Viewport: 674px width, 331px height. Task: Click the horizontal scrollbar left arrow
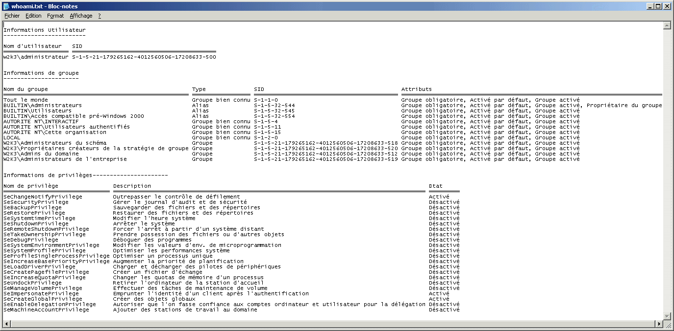6,324
